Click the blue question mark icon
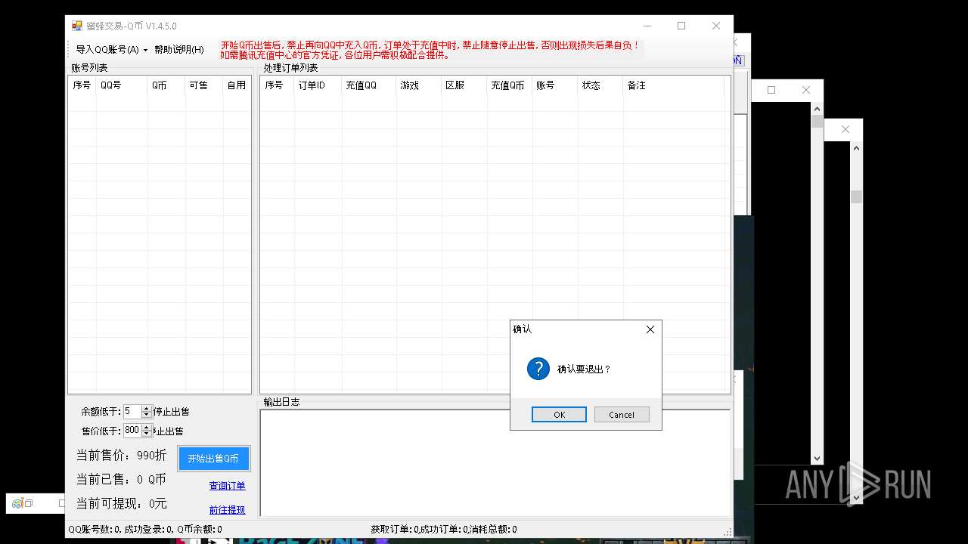This screenshot has width=968, height=544. coord(538,369)
